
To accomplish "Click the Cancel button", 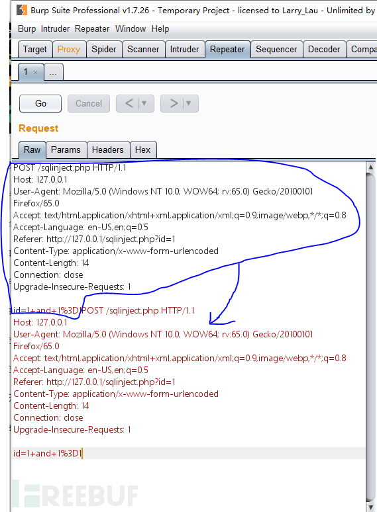I will (89, 103).
